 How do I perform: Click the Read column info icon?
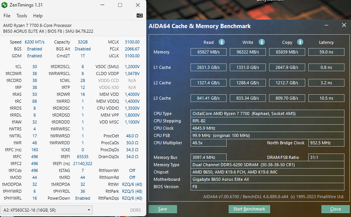(x=222, y=42)
